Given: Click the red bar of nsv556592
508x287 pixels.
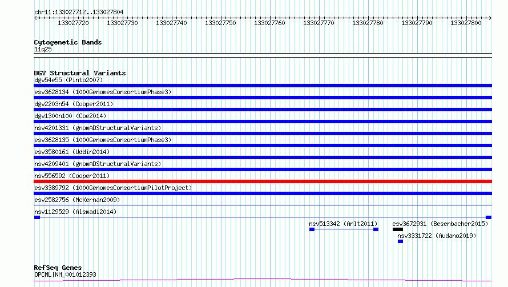Looking at the screenshot, I should pos(263,181).
